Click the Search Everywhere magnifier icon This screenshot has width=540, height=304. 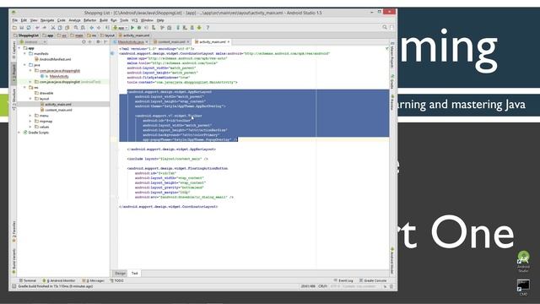coord(385,27)
